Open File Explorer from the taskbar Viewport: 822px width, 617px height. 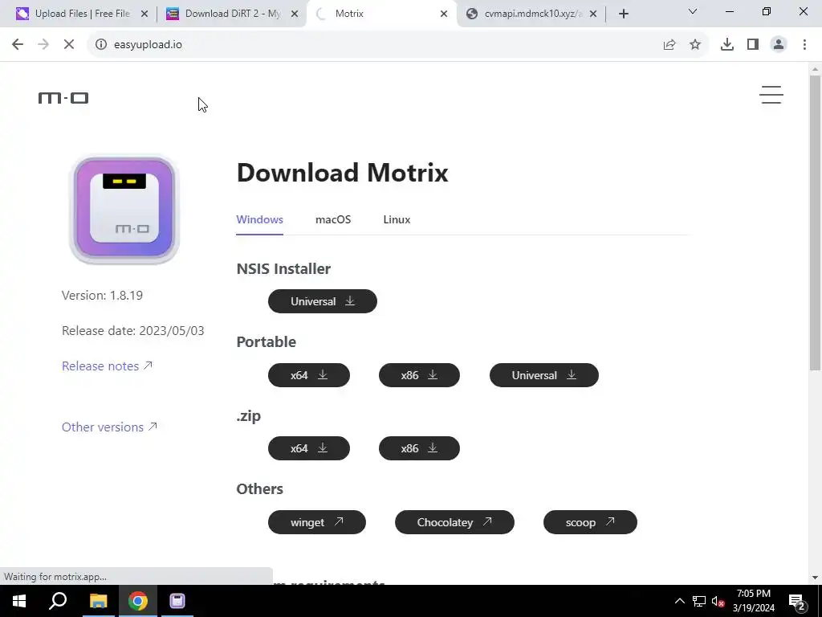(98, 601)
